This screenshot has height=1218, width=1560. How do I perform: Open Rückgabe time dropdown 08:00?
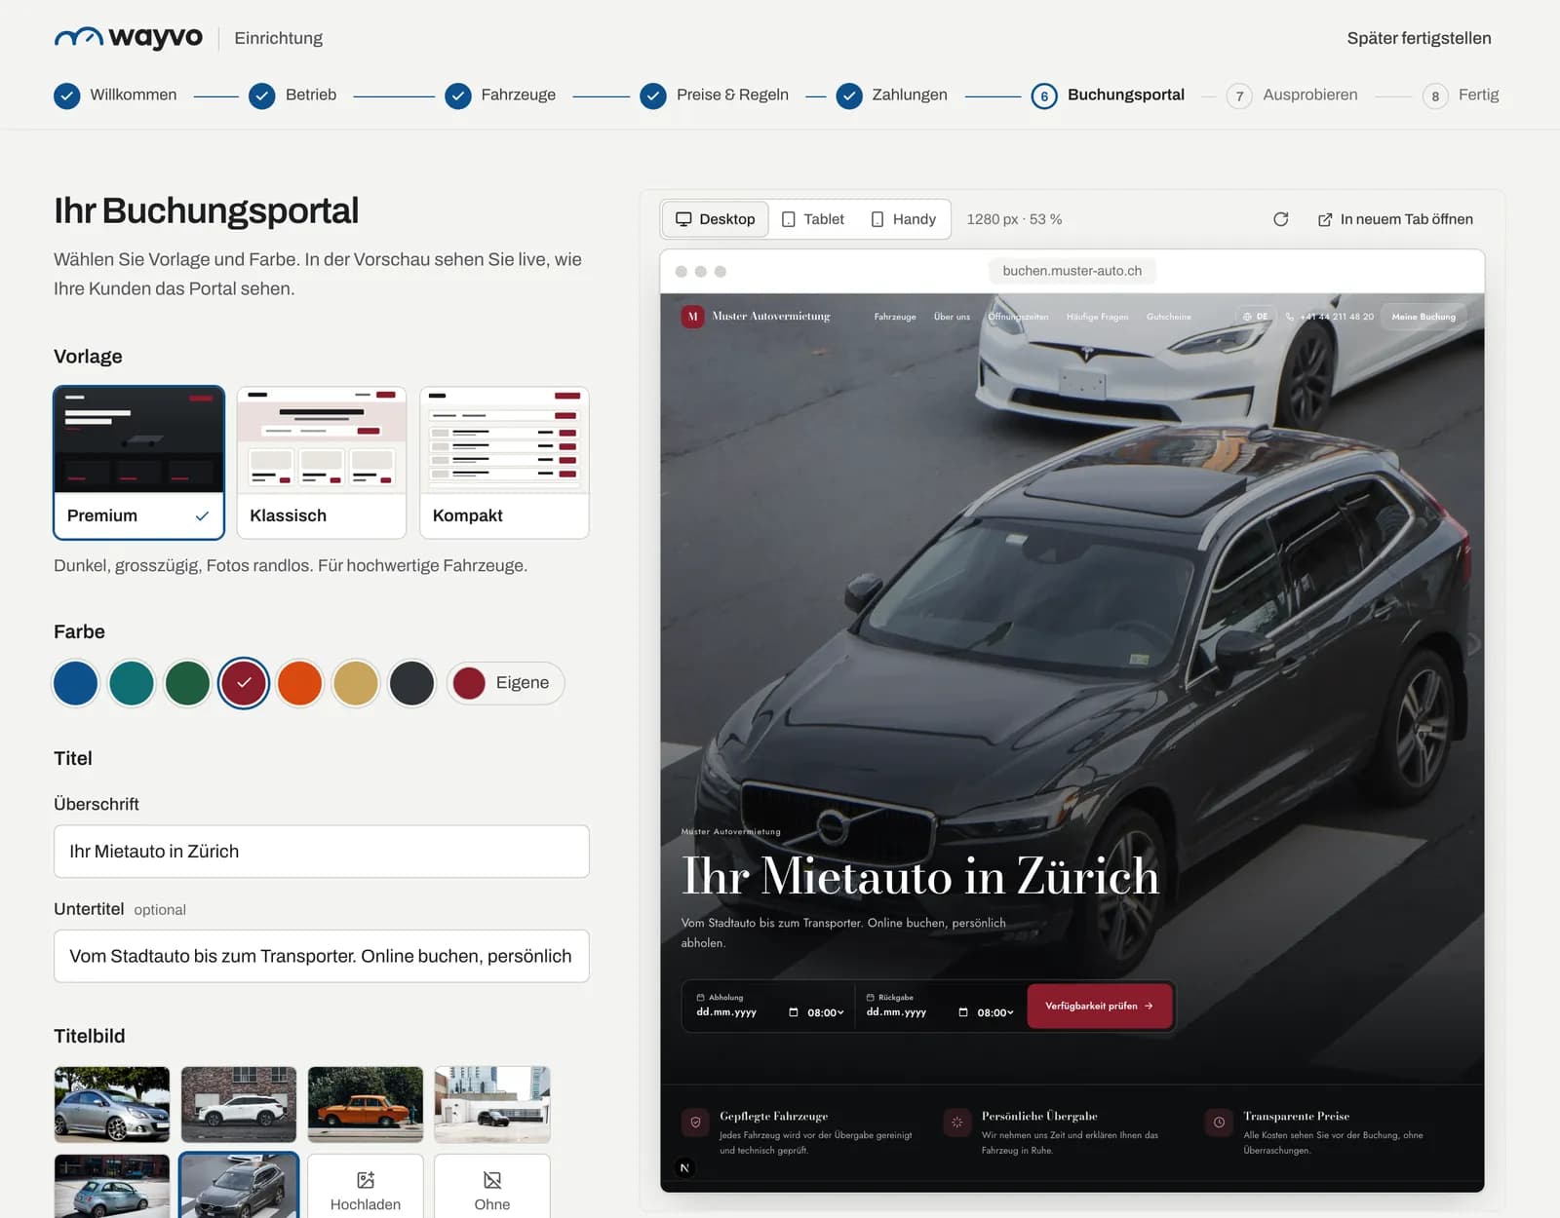click(995, 1012)
